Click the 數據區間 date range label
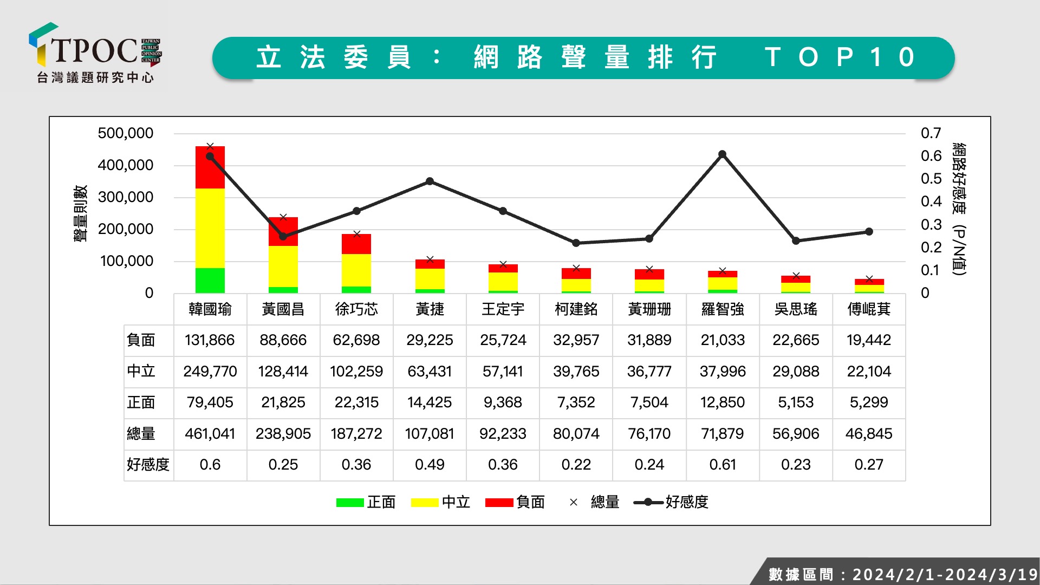The height and width of the screenshot is (585, 1040). [x=902, y=574]
